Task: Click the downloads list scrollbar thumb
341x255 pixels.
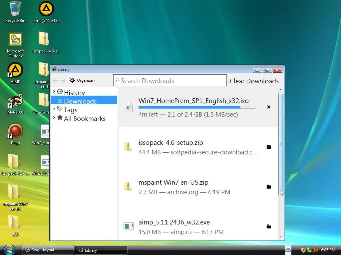Action: [281, 144]
